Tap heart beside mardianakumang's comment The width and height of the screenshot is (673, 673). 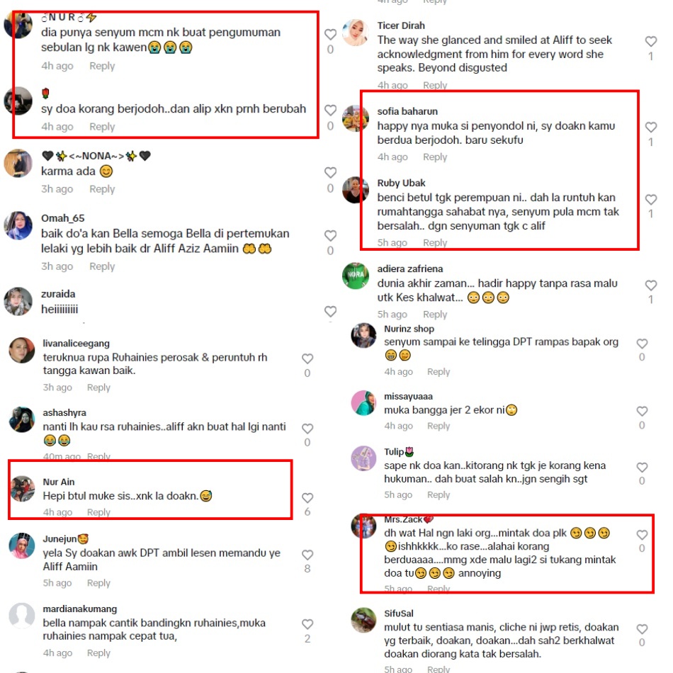[x=307, y=624]
